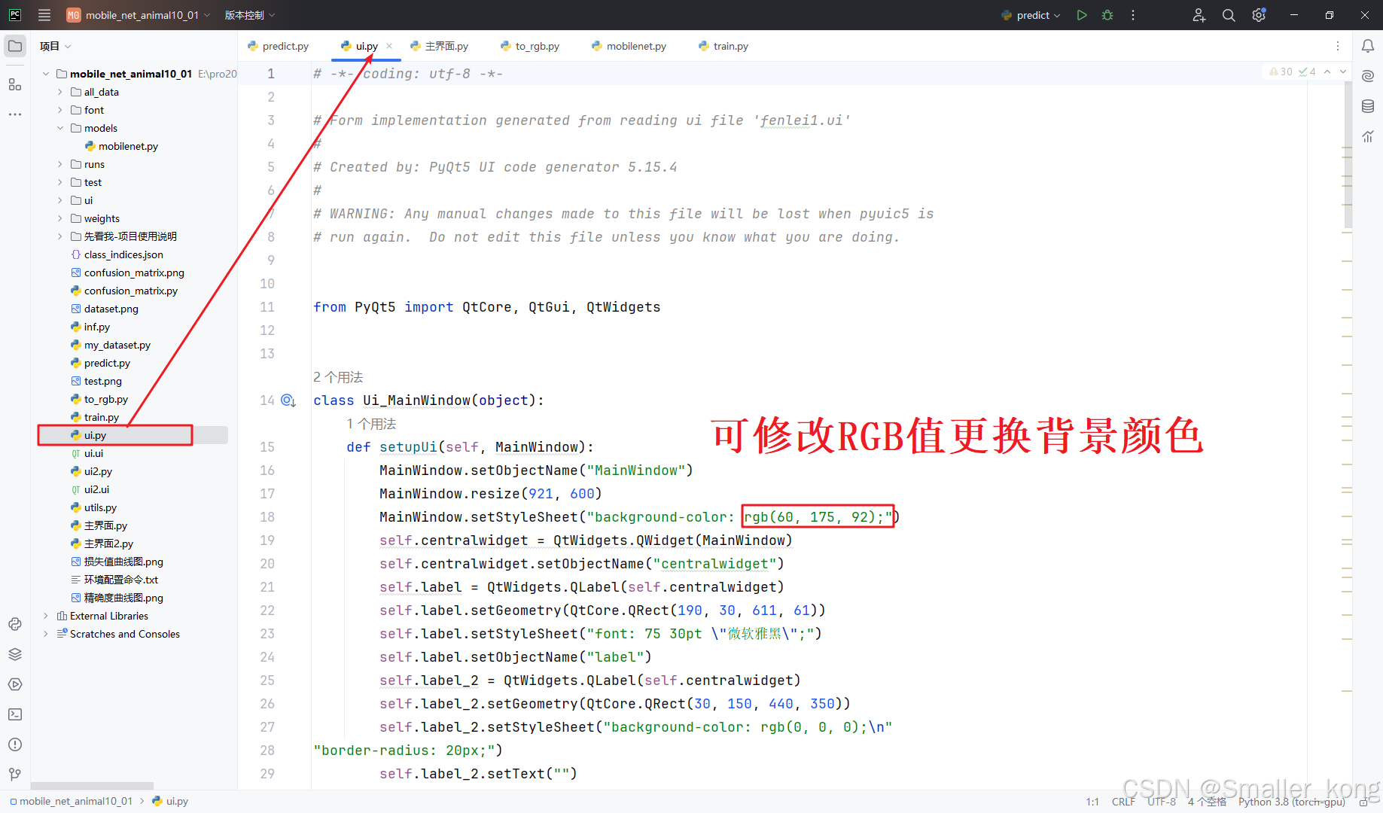Click the ui.py breadcrumb in status bar

coord(171,801)
